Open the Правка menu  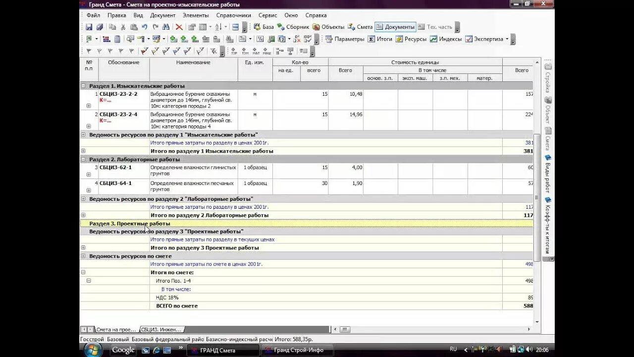[x=117, y=15]
